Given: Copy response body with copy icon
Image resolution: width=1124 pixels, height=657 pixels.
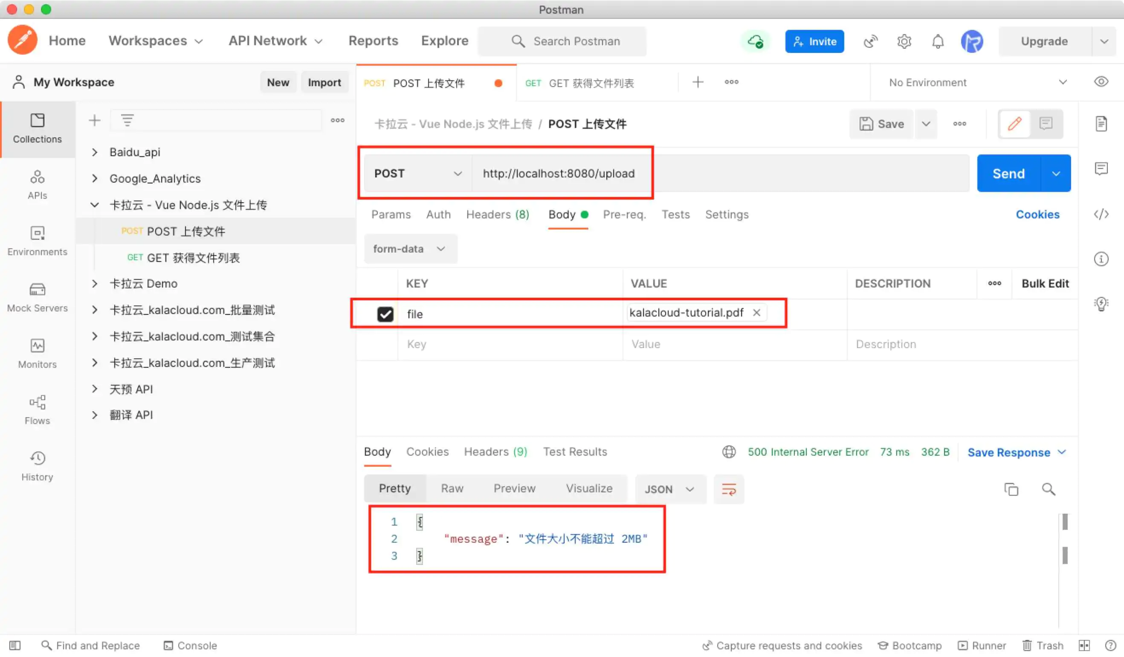Looking at the screenshot, I should 1011,489.
